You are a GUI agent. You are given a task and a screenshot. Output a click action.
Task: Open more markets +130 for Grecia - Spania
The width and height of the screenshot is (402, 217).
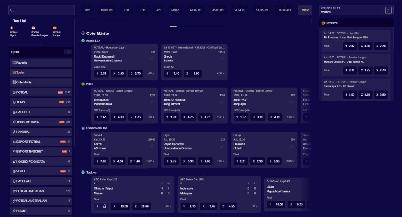[221, 73]
